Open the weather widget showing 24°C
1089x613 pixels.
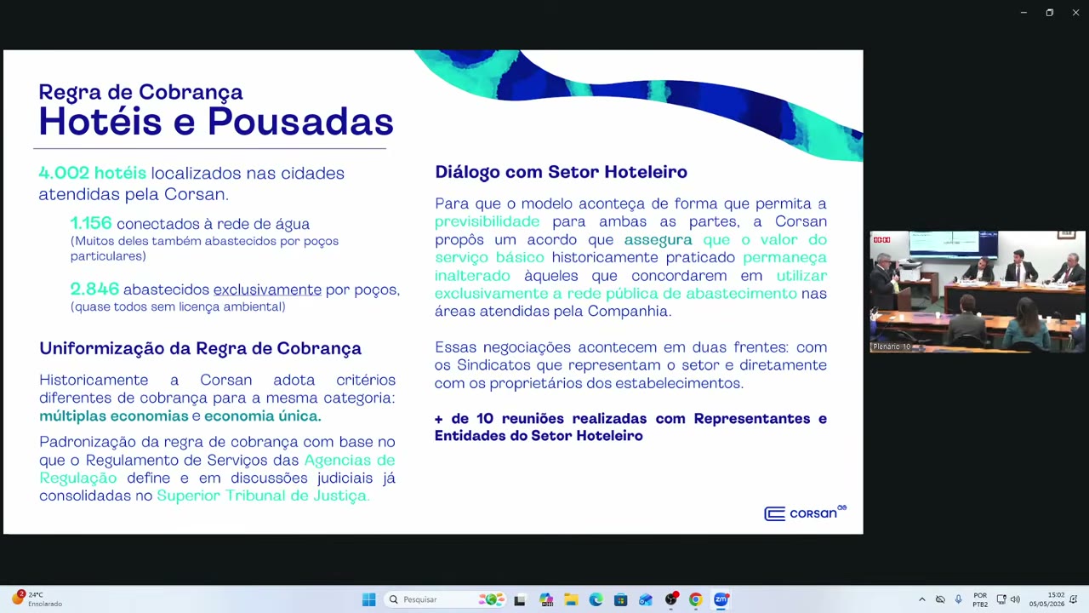(37, 599)
